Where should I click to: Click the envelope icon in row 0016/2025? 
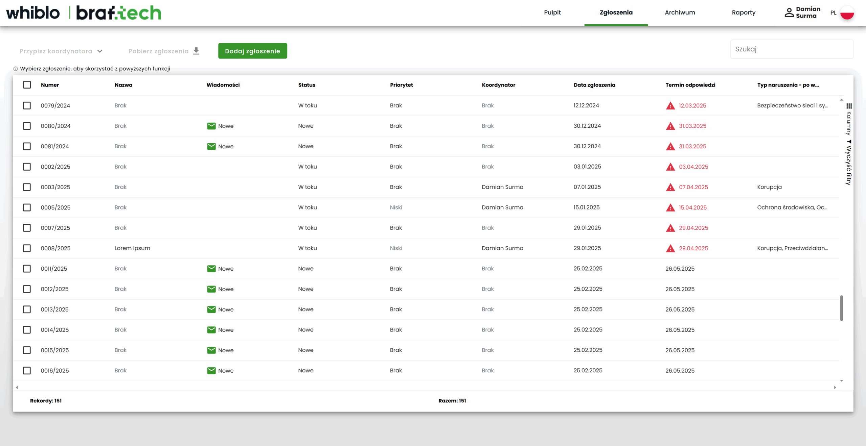pyautogui.click(x=211, y=371)
